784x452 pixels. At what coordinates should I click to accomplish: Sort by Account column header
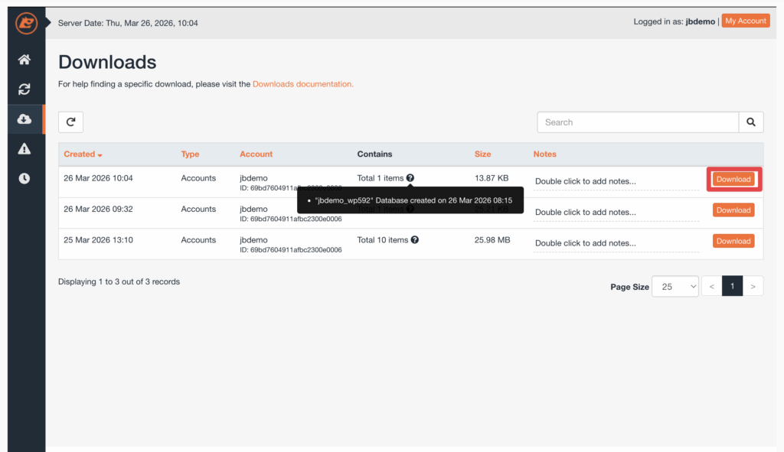coord(256,154)
